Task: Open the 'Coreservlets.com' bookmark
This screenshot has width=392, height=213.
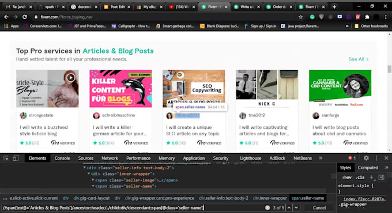Action: [43, 26]
